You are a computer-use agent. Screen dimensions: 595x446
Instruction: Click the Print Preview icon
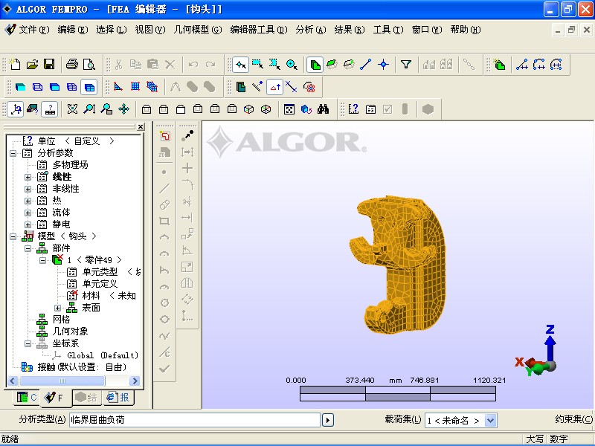[89, 64]
